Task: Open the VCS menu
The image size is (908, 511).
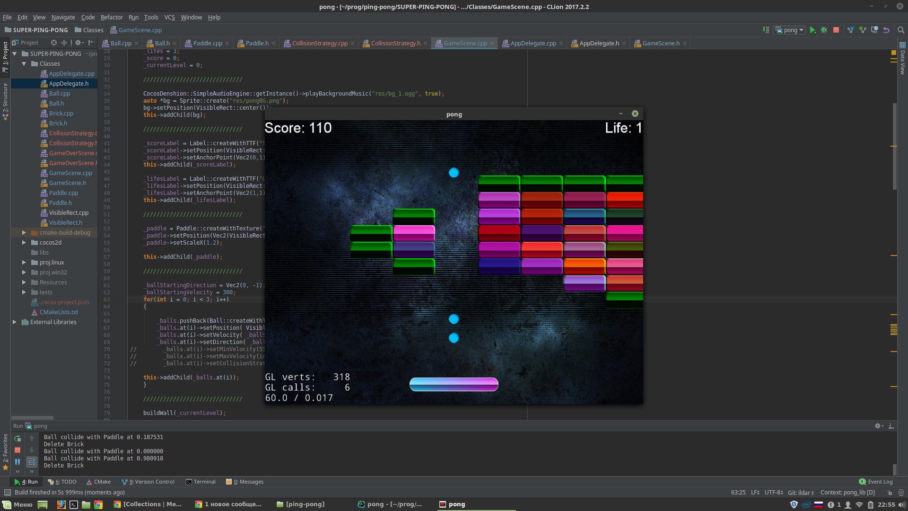Action: (x=169, y=17)
